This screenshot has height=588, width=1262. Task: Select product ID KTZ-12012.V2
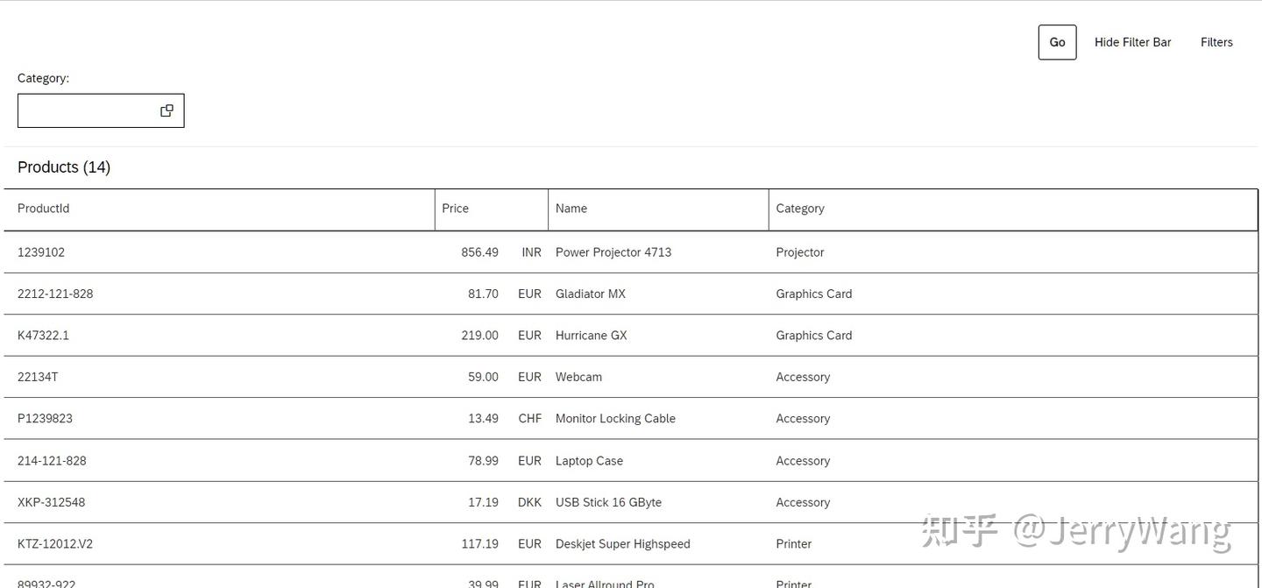(x=55, y=544)
